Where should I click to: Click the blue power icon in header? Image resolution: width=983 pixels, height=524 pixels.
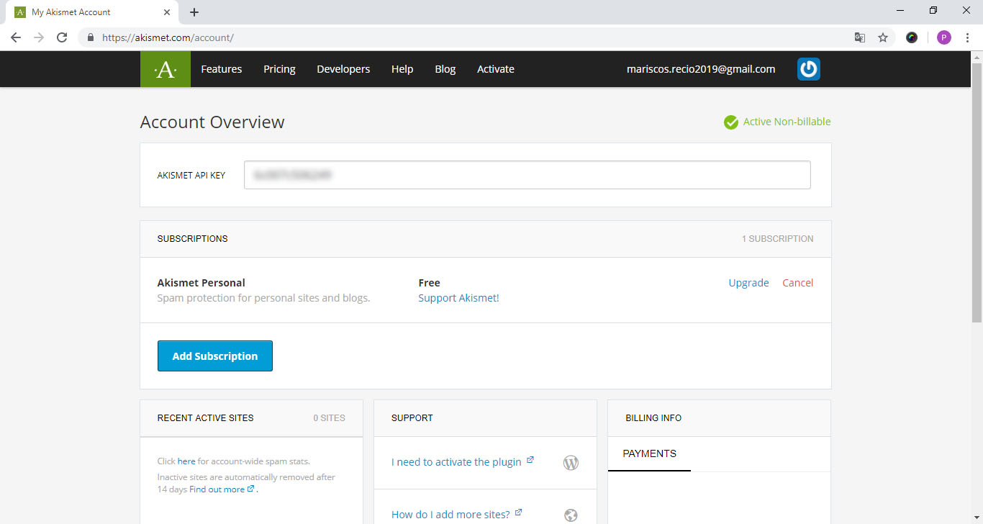point(809,69)
